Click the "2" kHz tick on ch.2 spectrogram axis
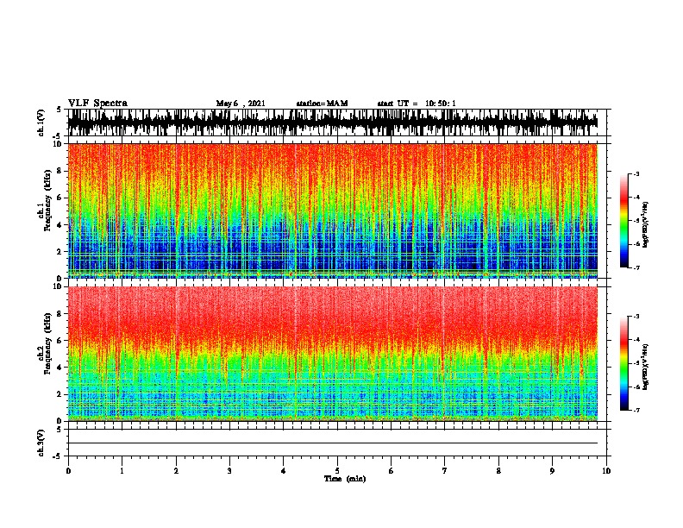This screenshot has width=683, height=528. pyautogui.click(x=60, y=394)
